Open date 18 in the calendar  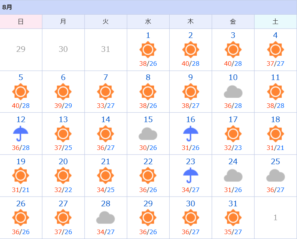275,120
